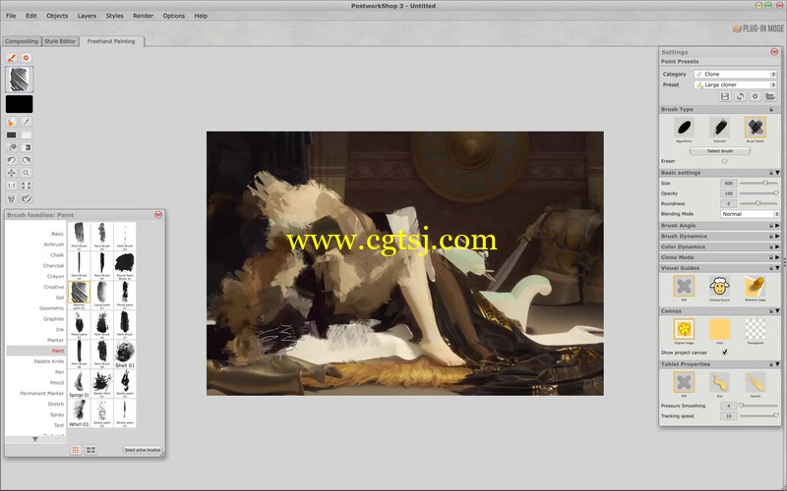787x491 pixels.
Task: Turn Tablet Properties off with X
Action: (684, 382)
